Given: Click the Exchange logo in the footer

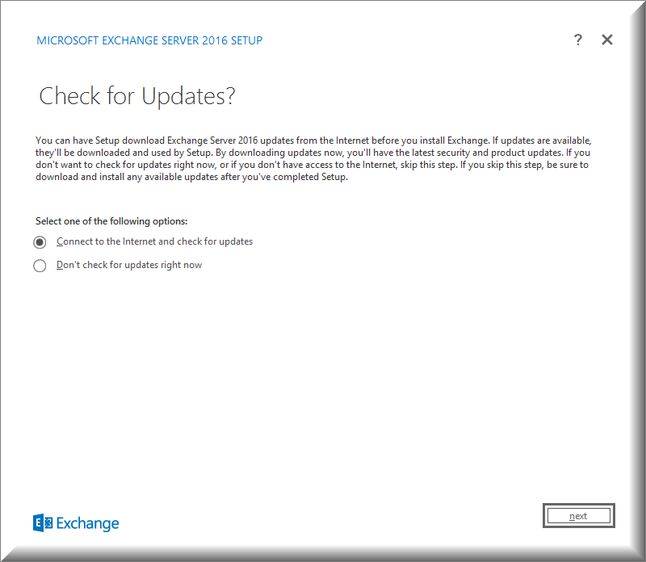Looking at the screenshot, I should pos(76,523).
